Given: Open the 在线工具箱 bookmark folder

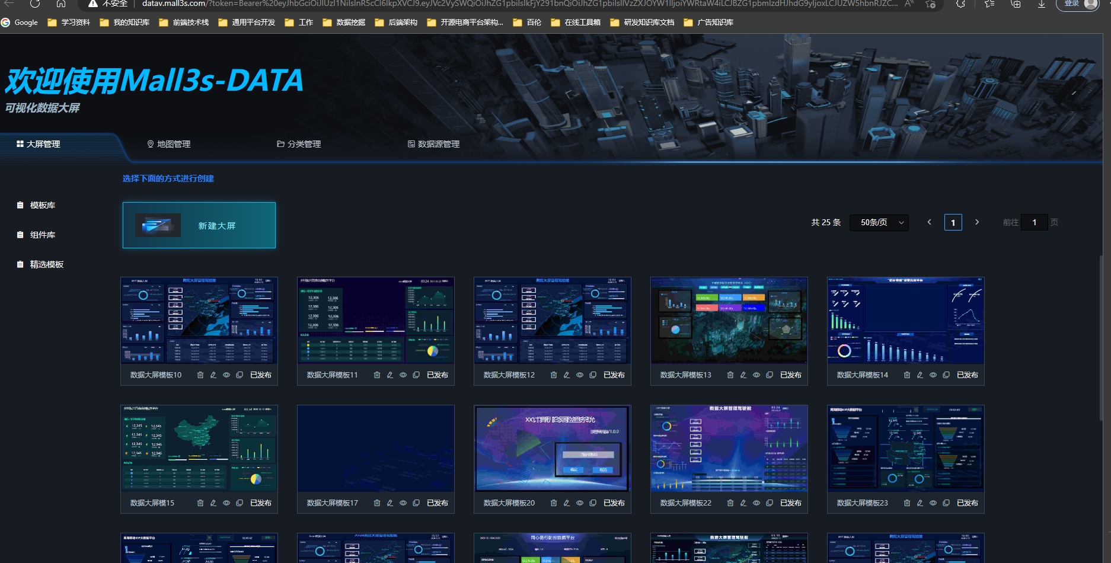Looking at the screenshot, I should coord(576,23).
